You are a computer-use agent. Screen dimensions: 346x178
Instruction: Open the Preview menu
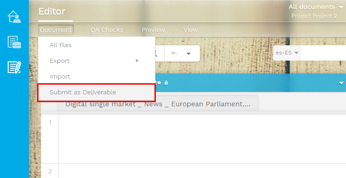pos(153,30)
